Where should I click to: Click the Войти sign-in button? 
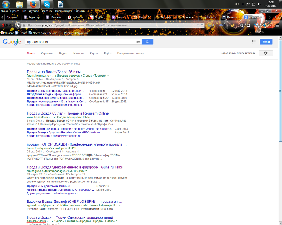pyautogui.click(x=266, y=42)
